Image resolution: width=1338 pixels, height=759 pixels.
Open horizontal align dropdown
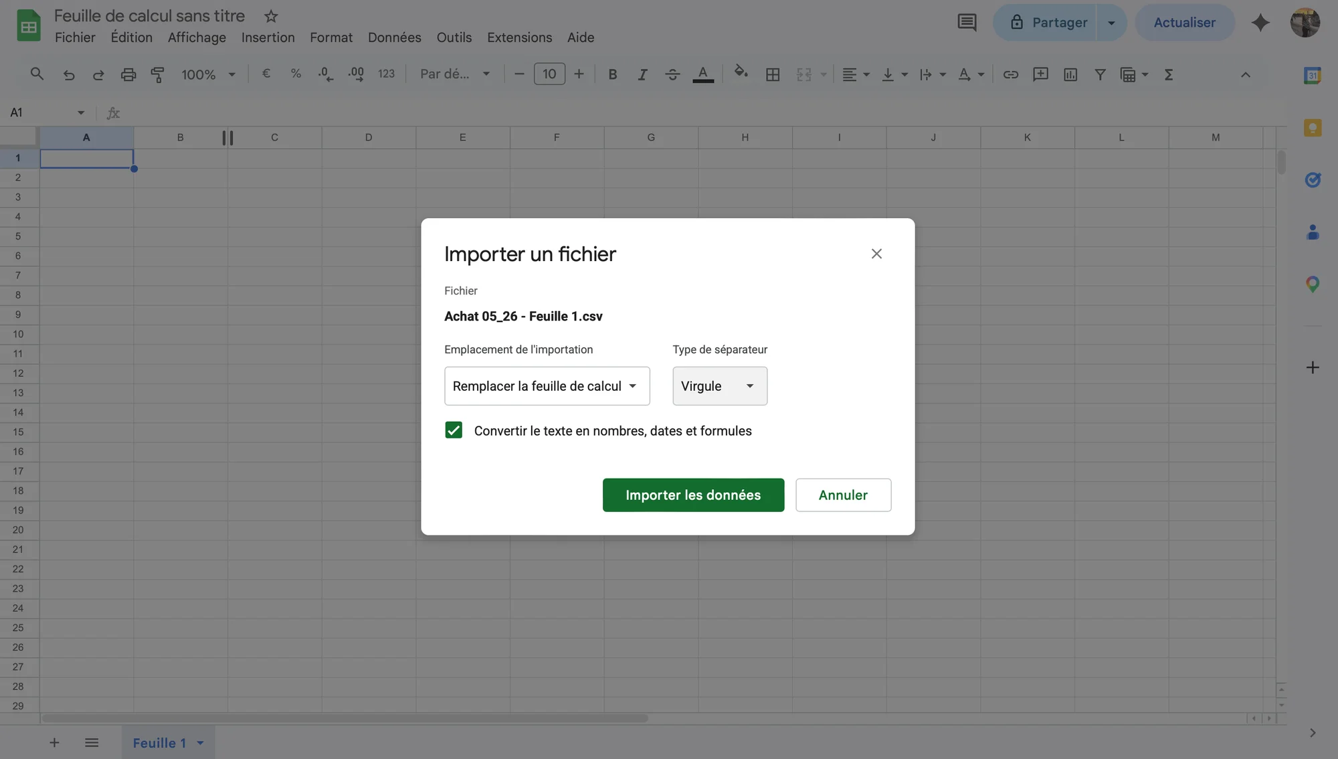tap(856, 74)
